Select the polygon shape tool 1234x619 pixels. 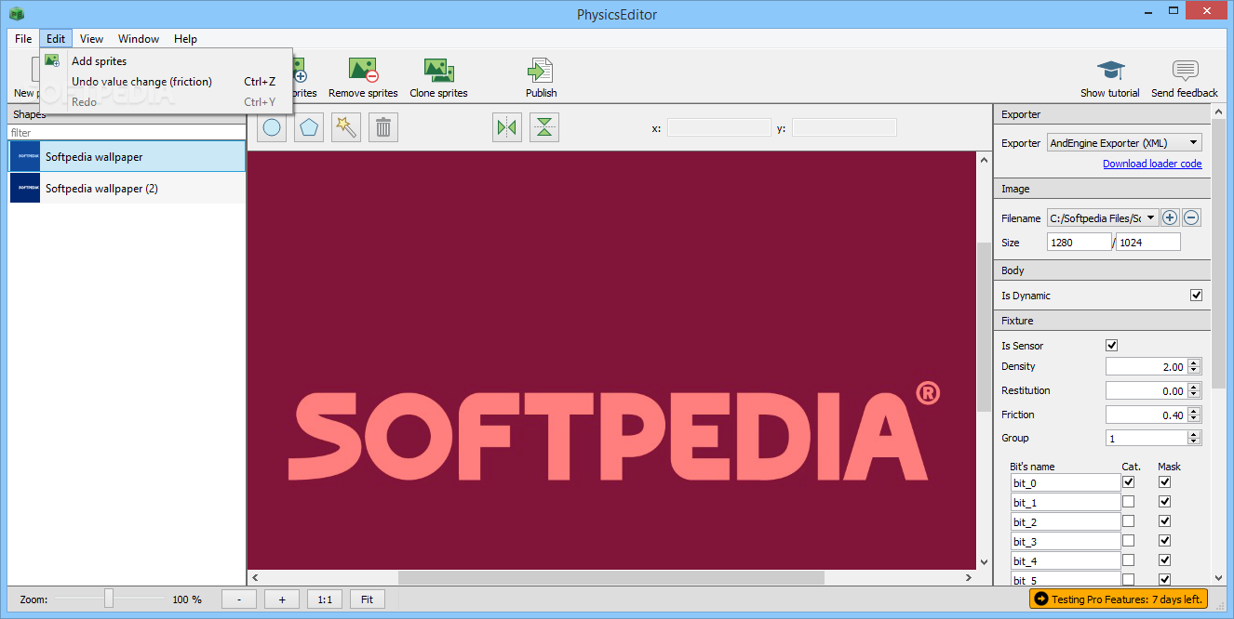(310, 127)
